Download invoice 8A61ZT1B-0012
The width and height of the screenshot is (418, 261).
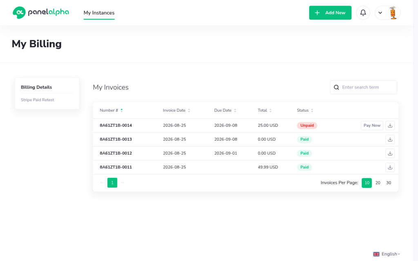pyautogui.click(x=390, y=153)
